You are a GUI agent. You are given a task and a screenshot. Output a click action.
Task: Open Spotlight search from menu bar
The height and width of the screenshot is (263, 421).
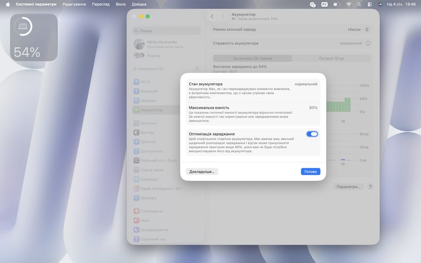click(x=359, y=4)
